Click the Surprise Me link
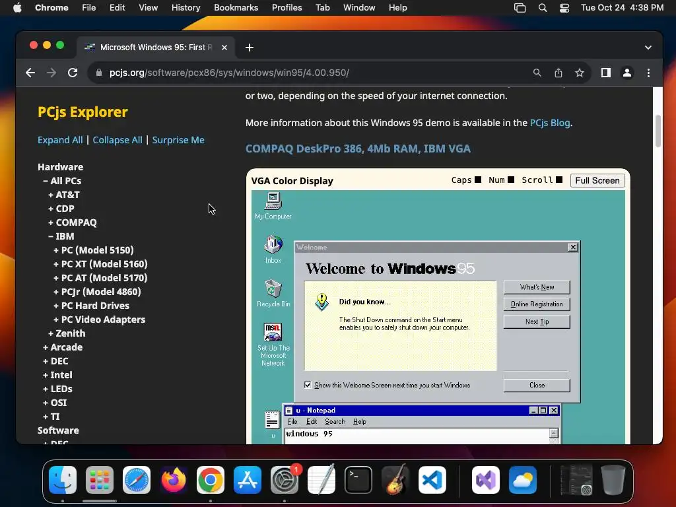 (x=178, y=140)
